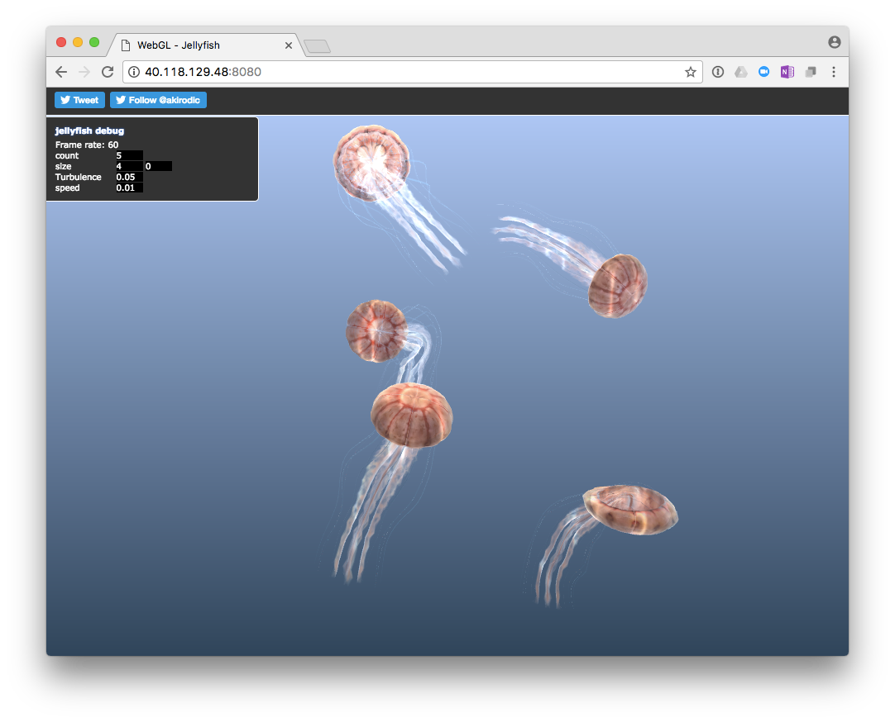Click Follow @akirodic button

158,100
